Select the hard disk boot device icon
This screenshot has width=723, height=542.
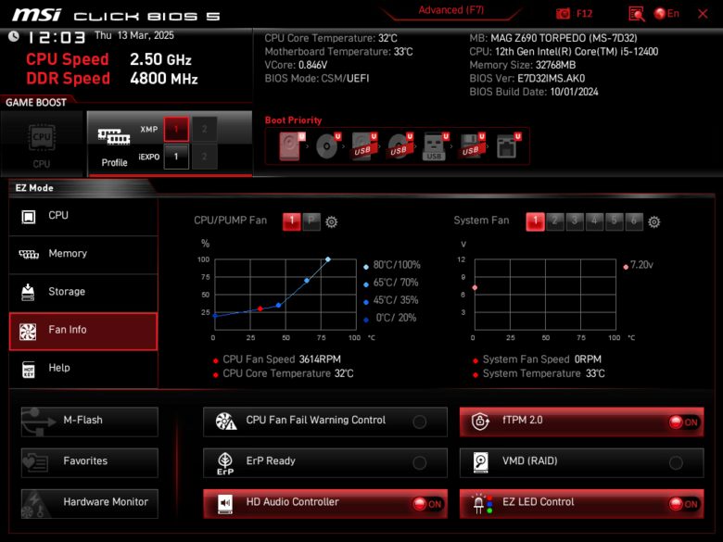pyautogui.click(x=291, y=146)
